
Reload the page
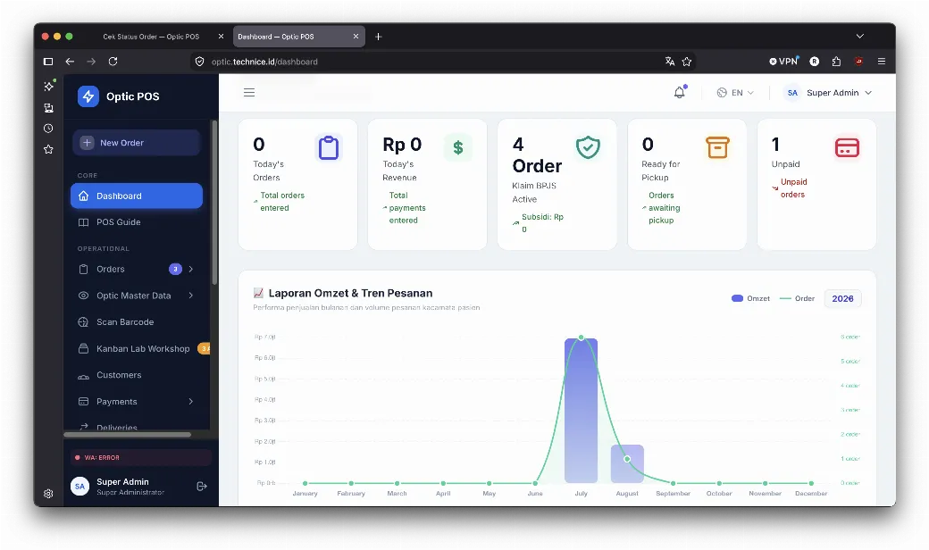click(x=113, y=61)
